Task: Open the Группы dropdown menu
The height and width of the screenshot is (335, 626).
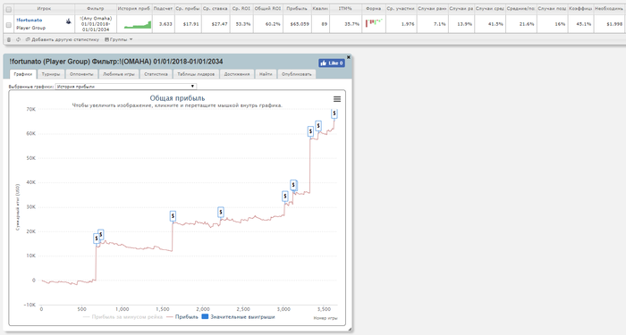Action: (119, 39)
